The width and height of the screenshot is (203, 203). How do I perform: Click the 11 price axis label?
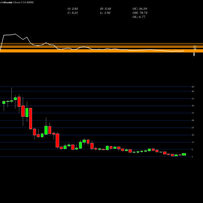pos(193,142)
